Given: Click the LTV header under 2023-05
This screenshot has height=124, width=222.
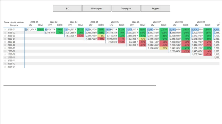Looking at the screenshot, I should pos(111,25).
